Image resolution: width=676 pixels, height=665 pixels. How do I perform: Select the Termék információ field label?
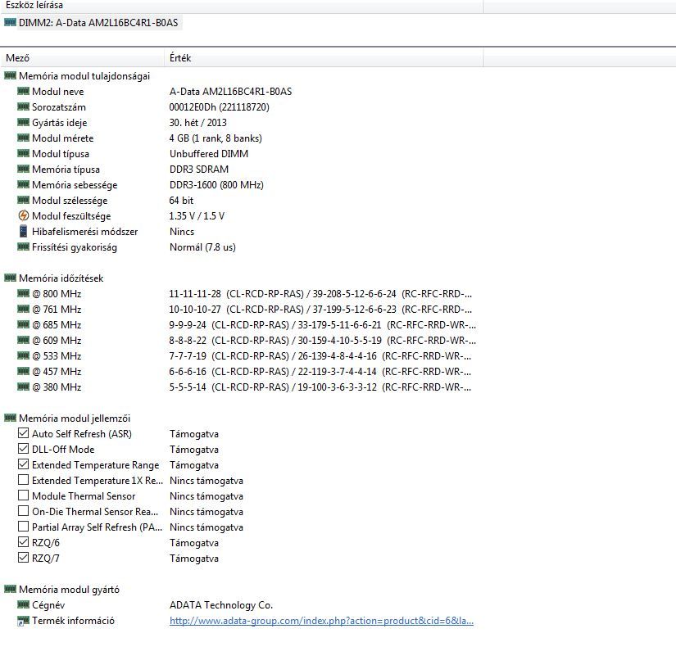[73, 621]
